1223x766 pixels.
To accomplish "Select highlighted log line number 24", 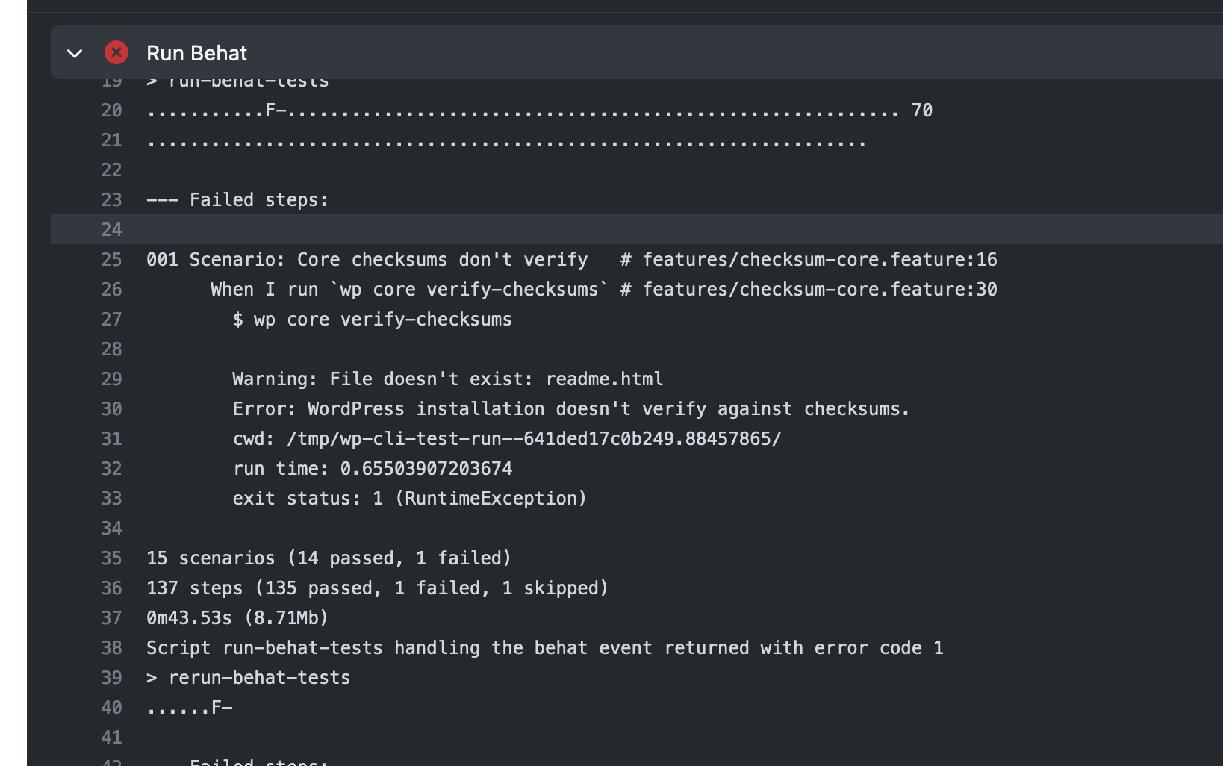I will coord(112,230).
